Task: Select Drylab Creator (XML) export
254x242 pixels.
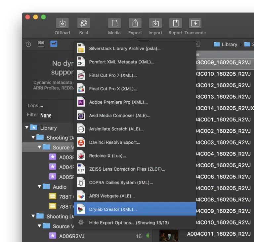Action: pos(135,209)
